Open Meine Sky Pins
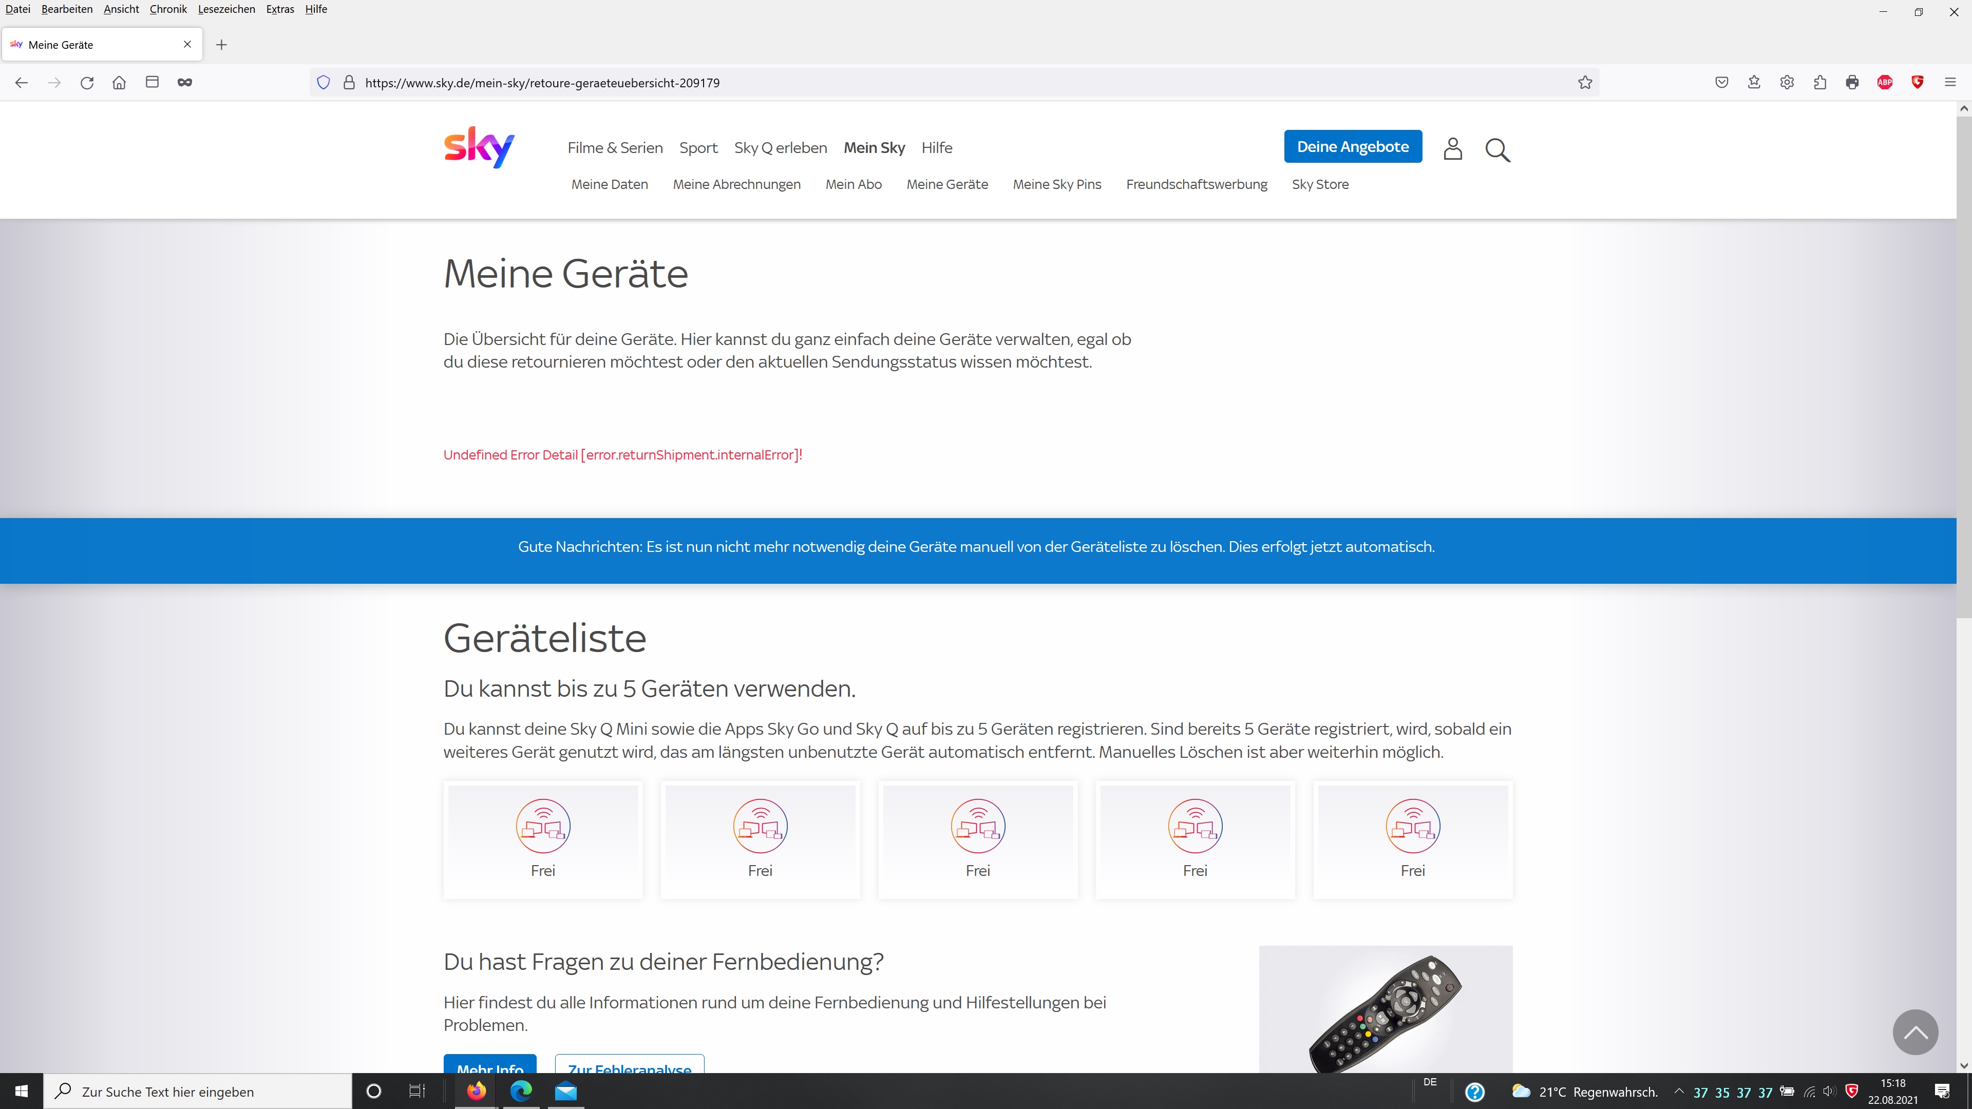Image resolution: width=1972 pixels, height=1109 pixels. click(1056, 184)
